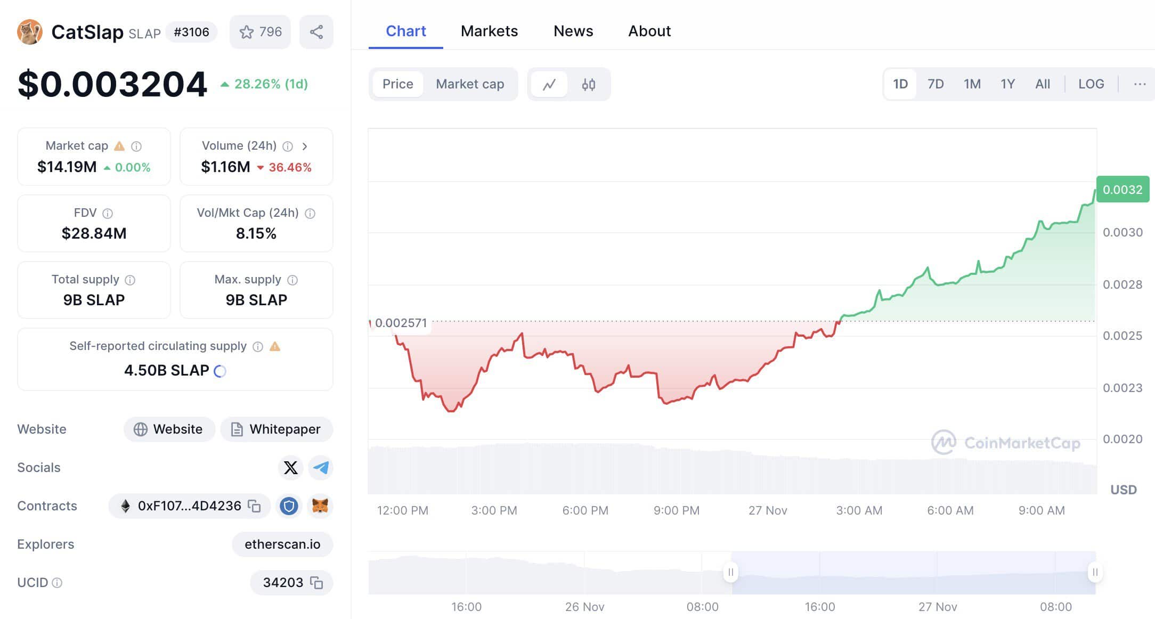Open the Telegram social link
The height and width of the screenshot is (619, 1155).
coord(321,468)
